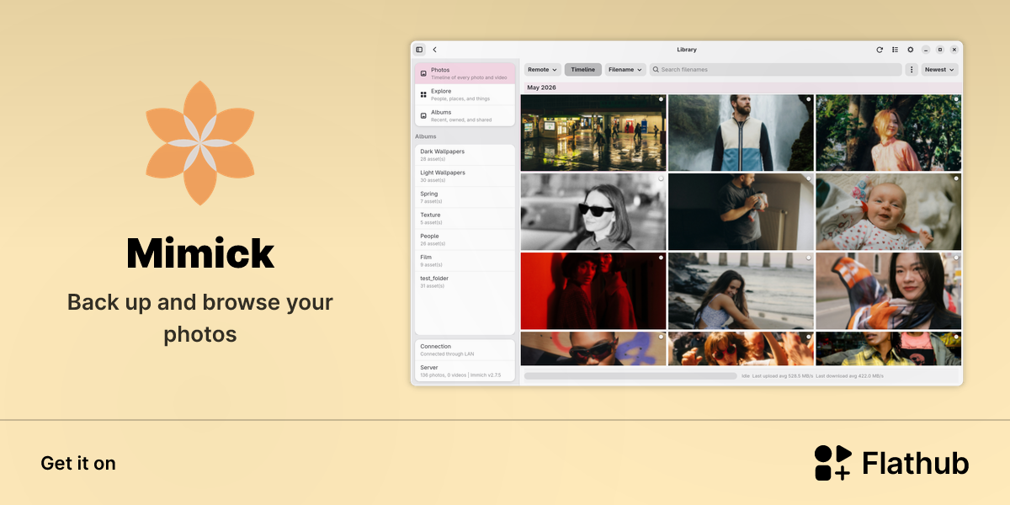
Task: Select checkbox on man holding baby photo
Action: (x=808, y=178)
